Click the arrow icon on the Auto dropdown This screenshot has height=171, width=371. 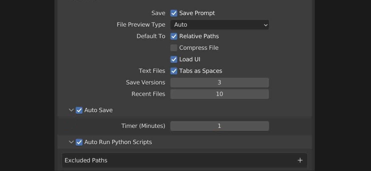click(265, 25)
